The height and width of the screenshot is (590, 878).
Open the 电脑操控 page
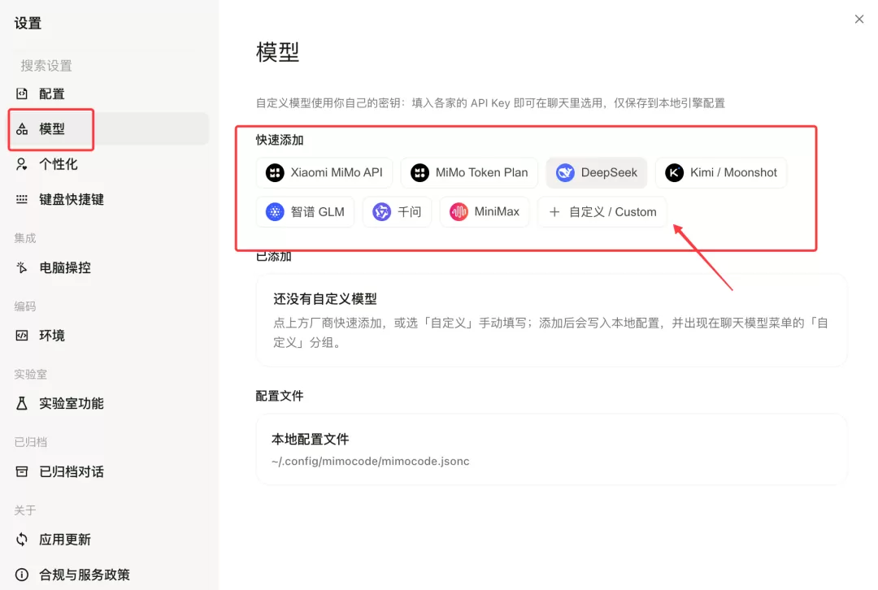pyautogui.click(x=109, y=267)
